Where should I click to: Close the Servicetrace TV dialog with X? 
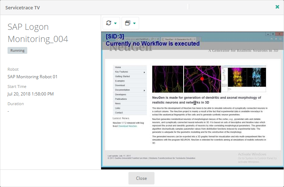(x=277, y=7)
